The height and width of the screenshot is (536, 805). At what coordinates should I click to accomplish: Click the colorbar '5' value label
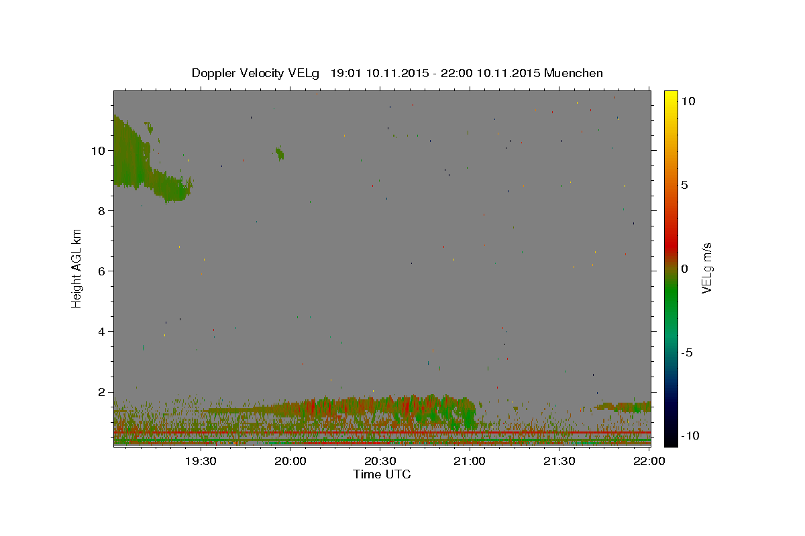[684, 185]
